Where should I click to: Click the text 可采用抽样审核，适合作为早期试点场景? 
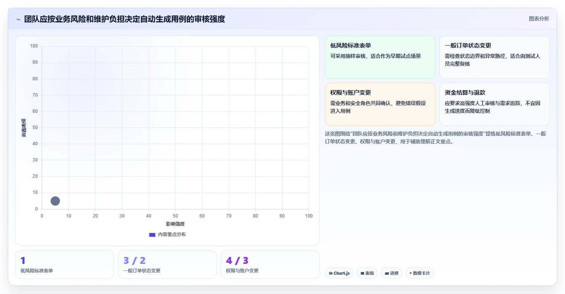pos(376,56)
